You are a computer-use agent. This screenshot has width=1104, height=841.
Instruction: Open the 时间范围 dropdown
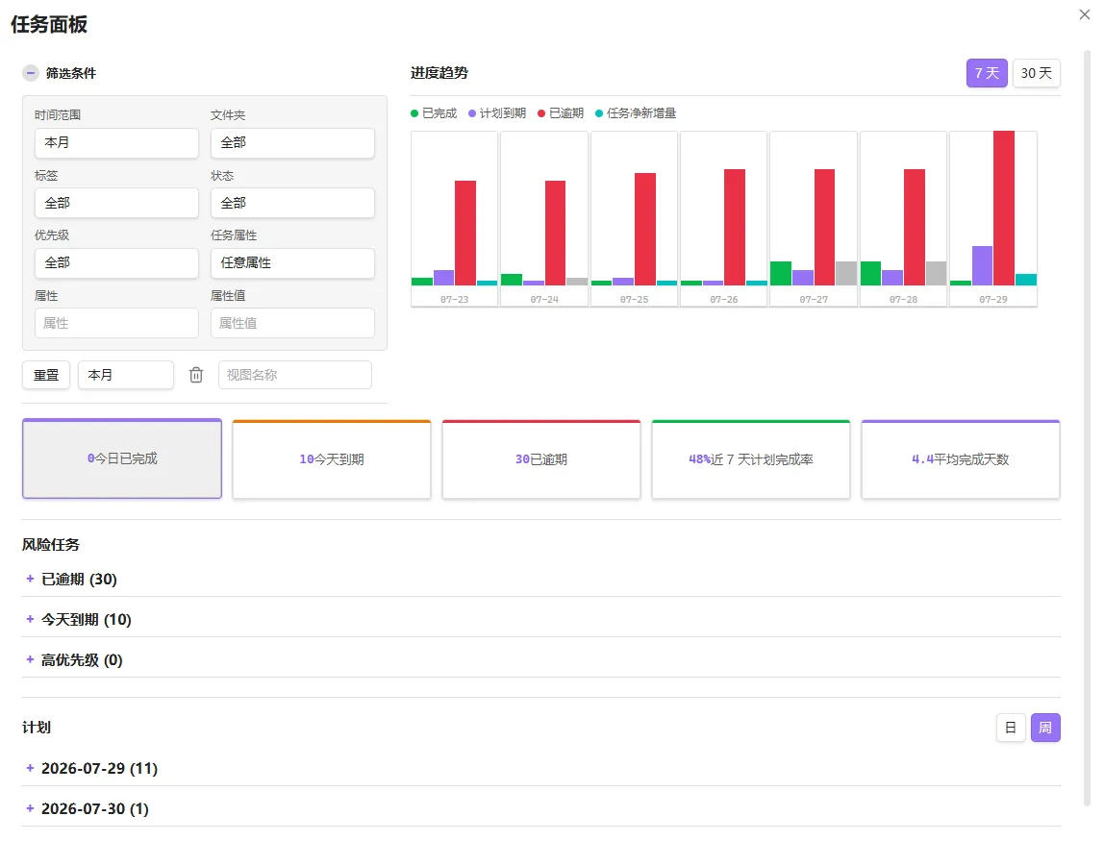117,143
